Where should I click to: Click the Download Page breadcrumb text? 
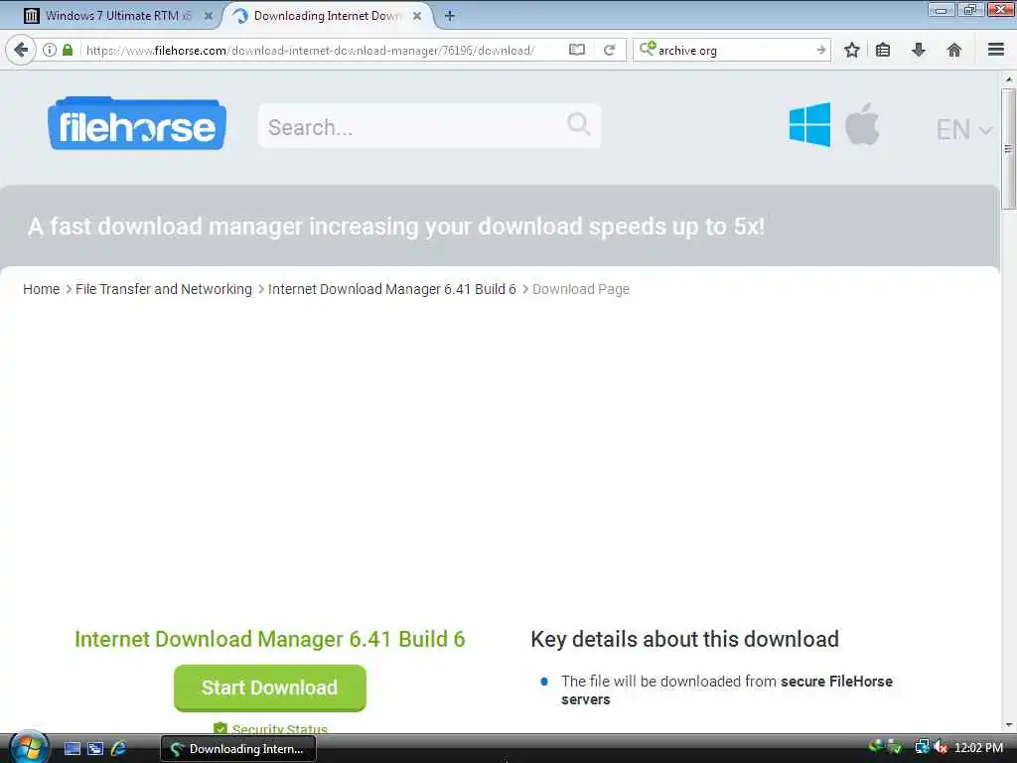[580, 289]
